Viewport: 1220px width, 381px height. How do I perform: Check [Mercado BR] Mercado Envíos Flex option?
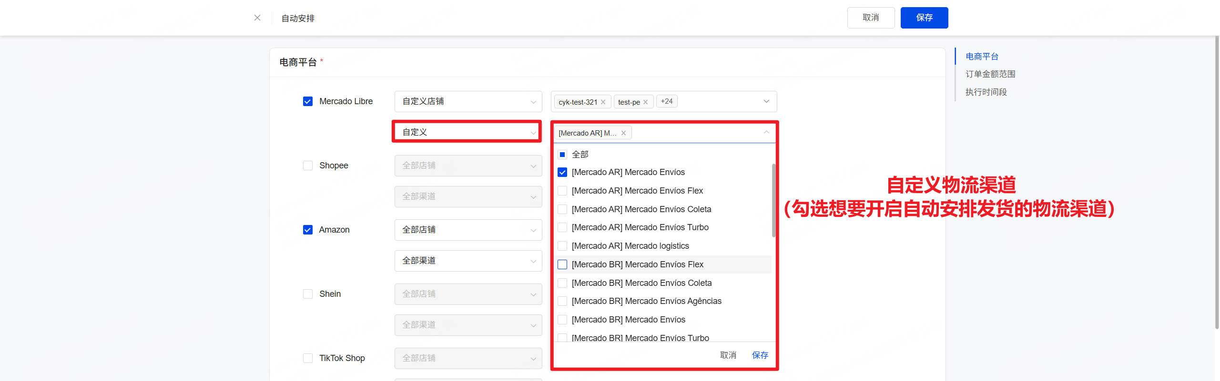tap(562, 264)
